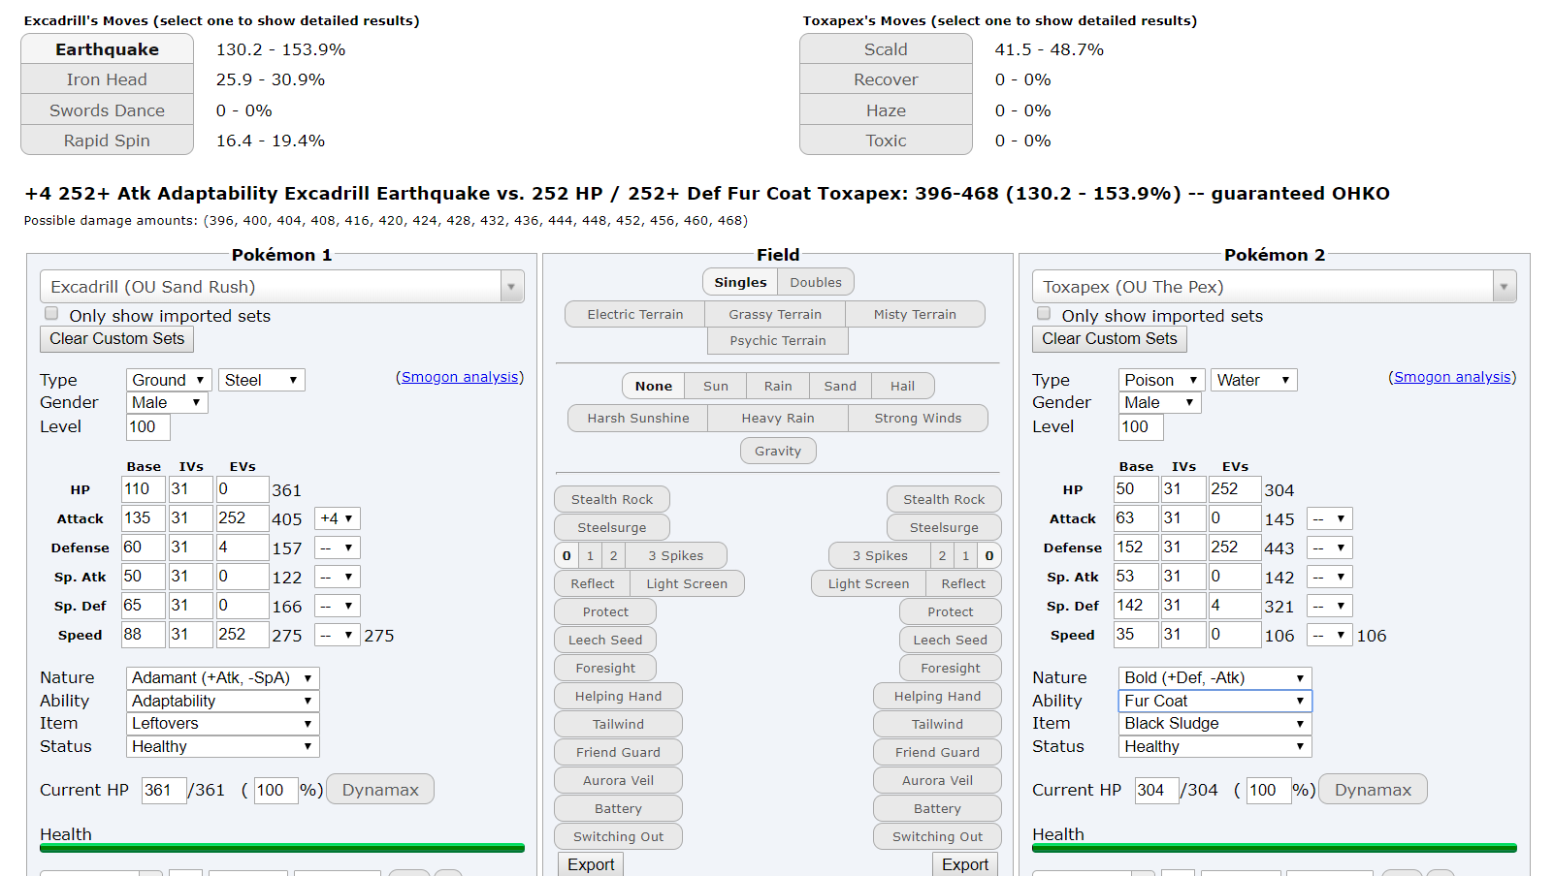Toggle Steelsurge on Pokémon 2's side
Image resolution: width=1554 pixels, height=876 pixels.
[944, 527]
